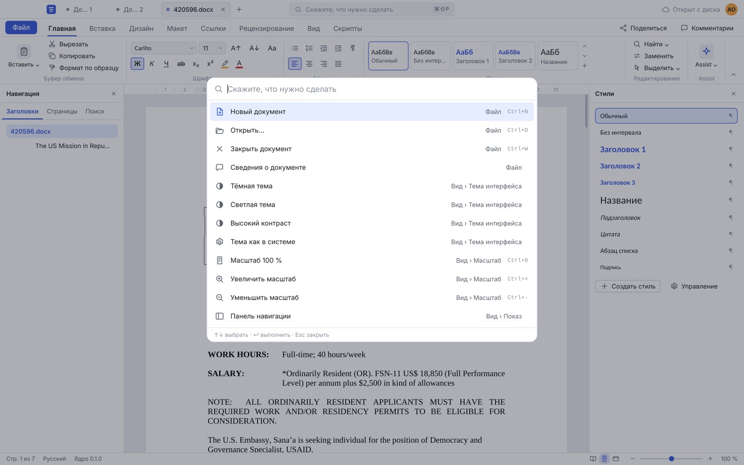
Task: Toggle italic formatting button
Action: 152,64
